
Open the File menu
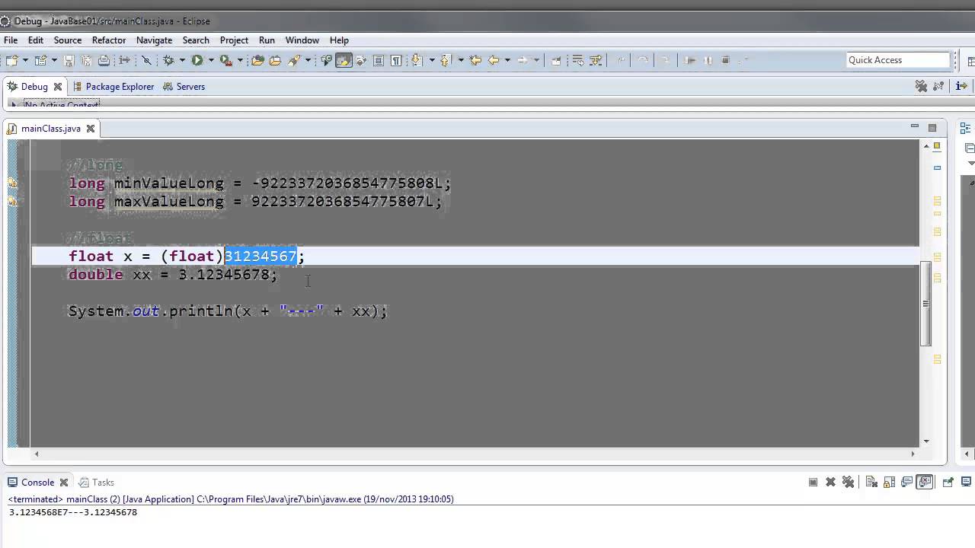pyautogui.click(x=11, y=40)
